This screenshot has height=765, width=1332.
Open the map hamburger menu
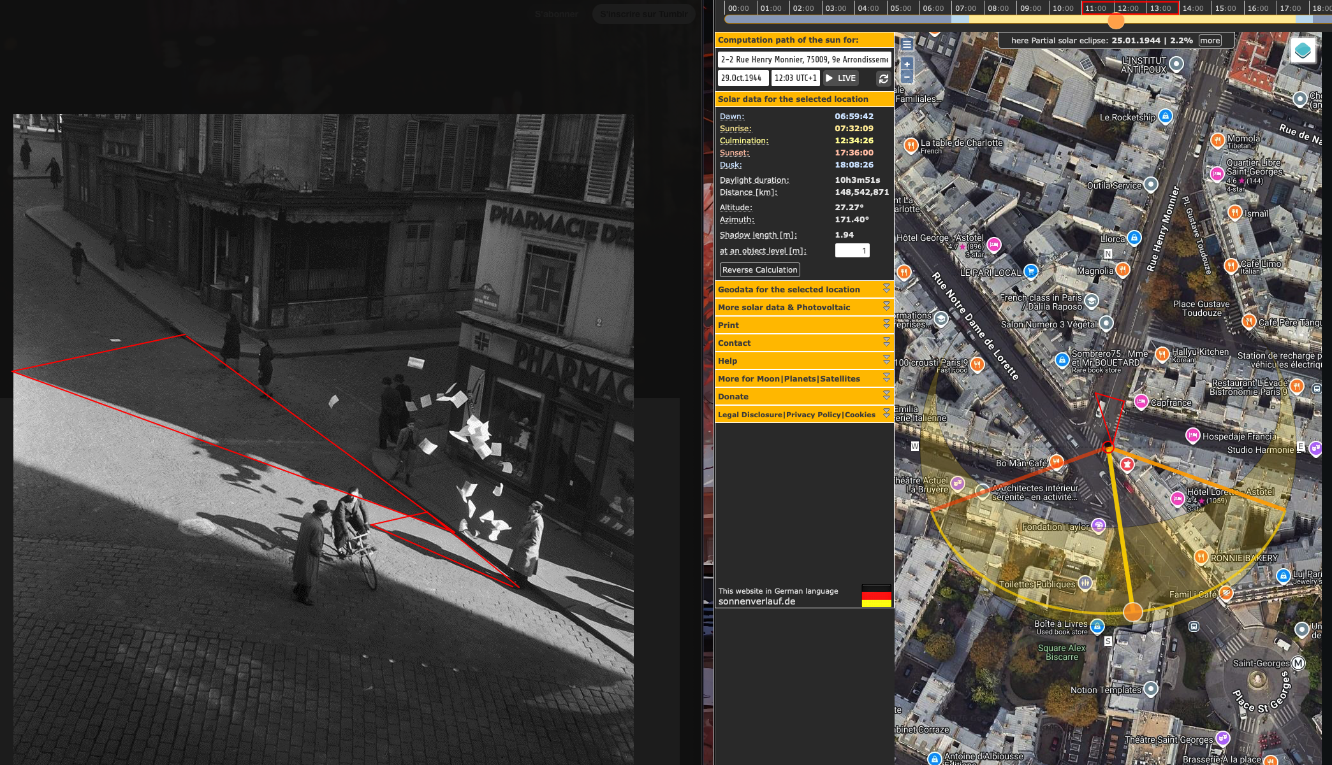click(x=907, y=45)
